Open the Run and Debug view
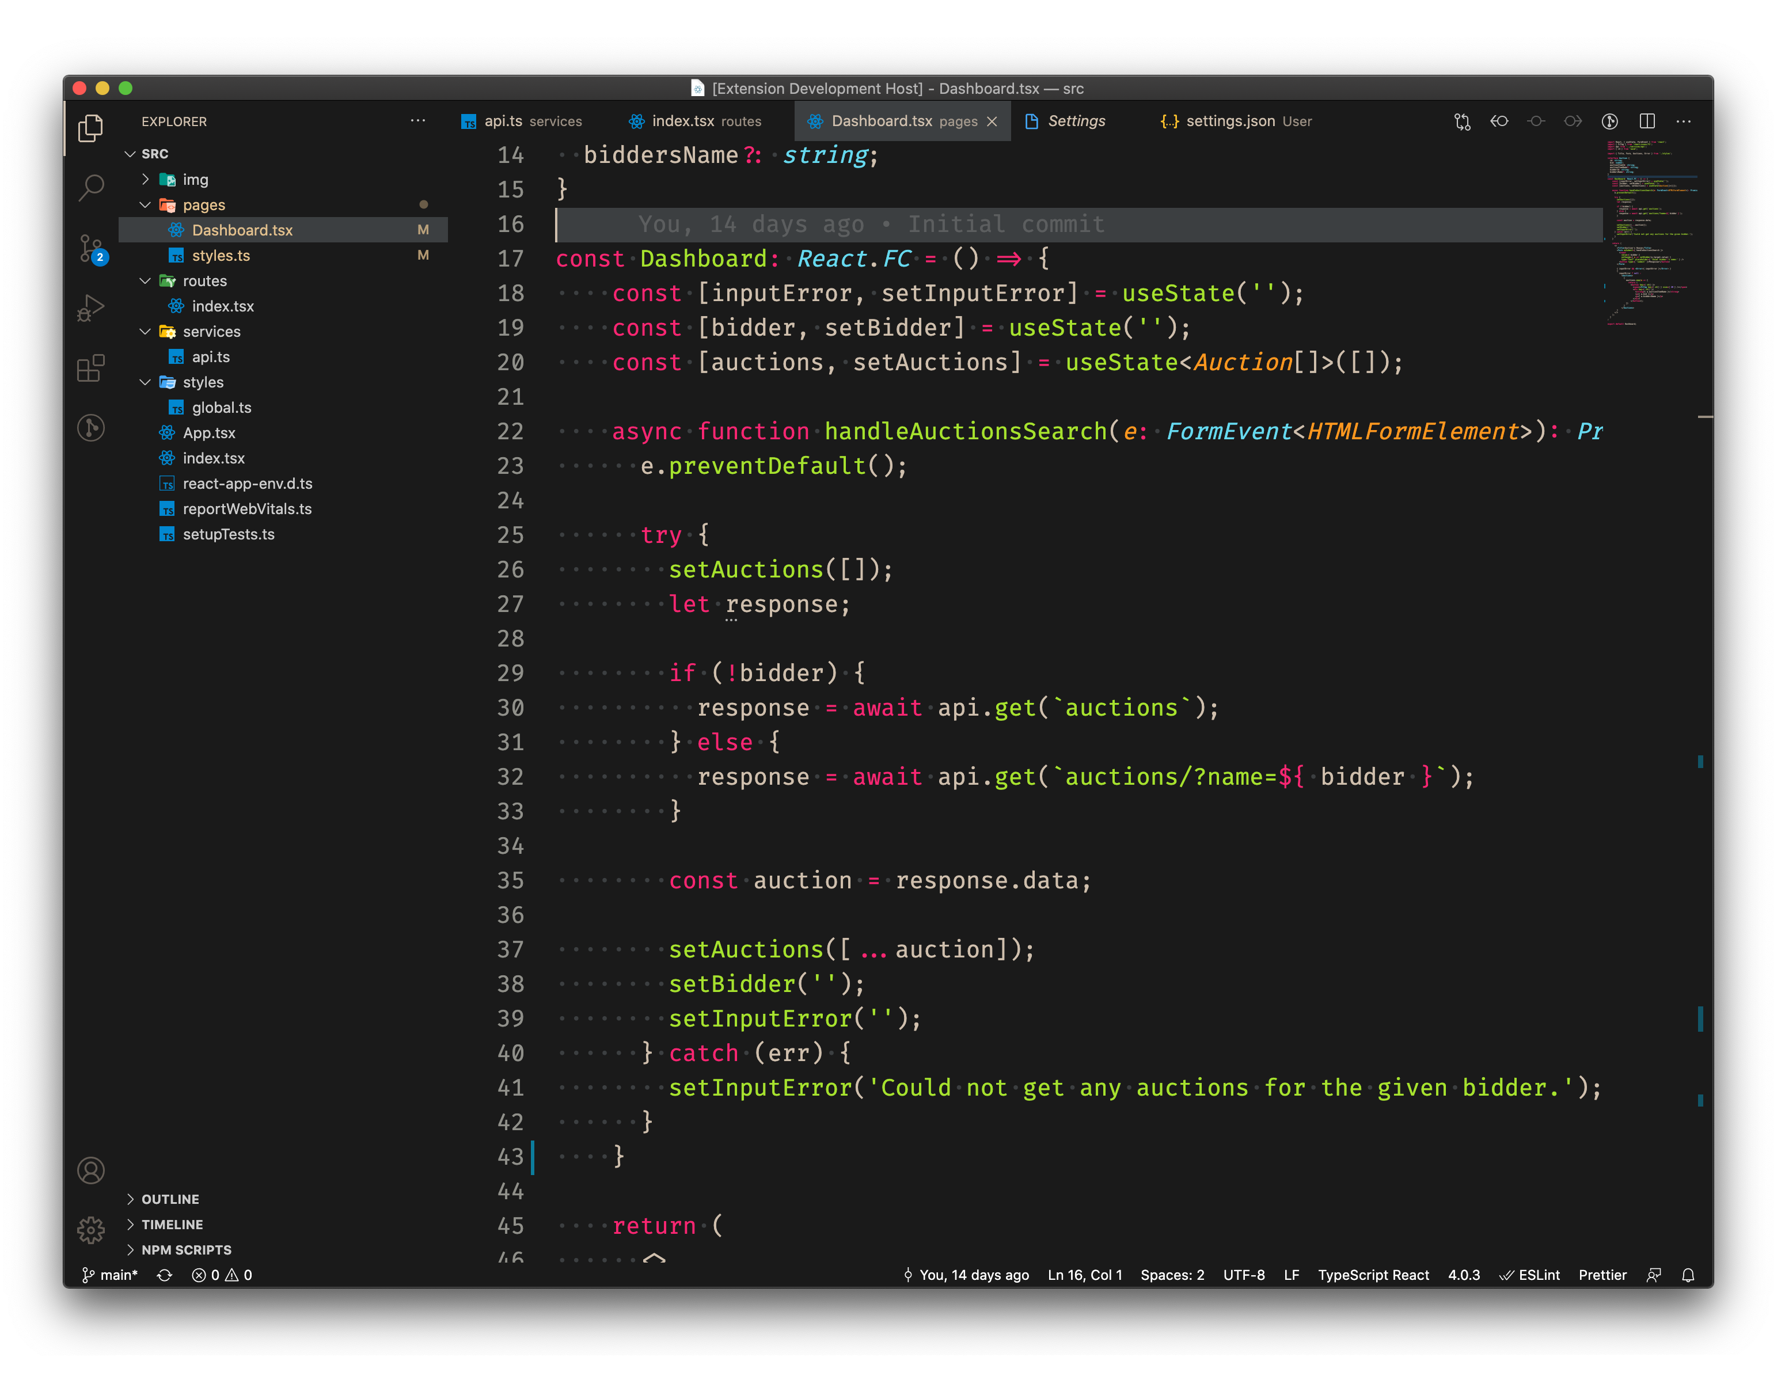 pyautogui.click(x=91, y=308)
